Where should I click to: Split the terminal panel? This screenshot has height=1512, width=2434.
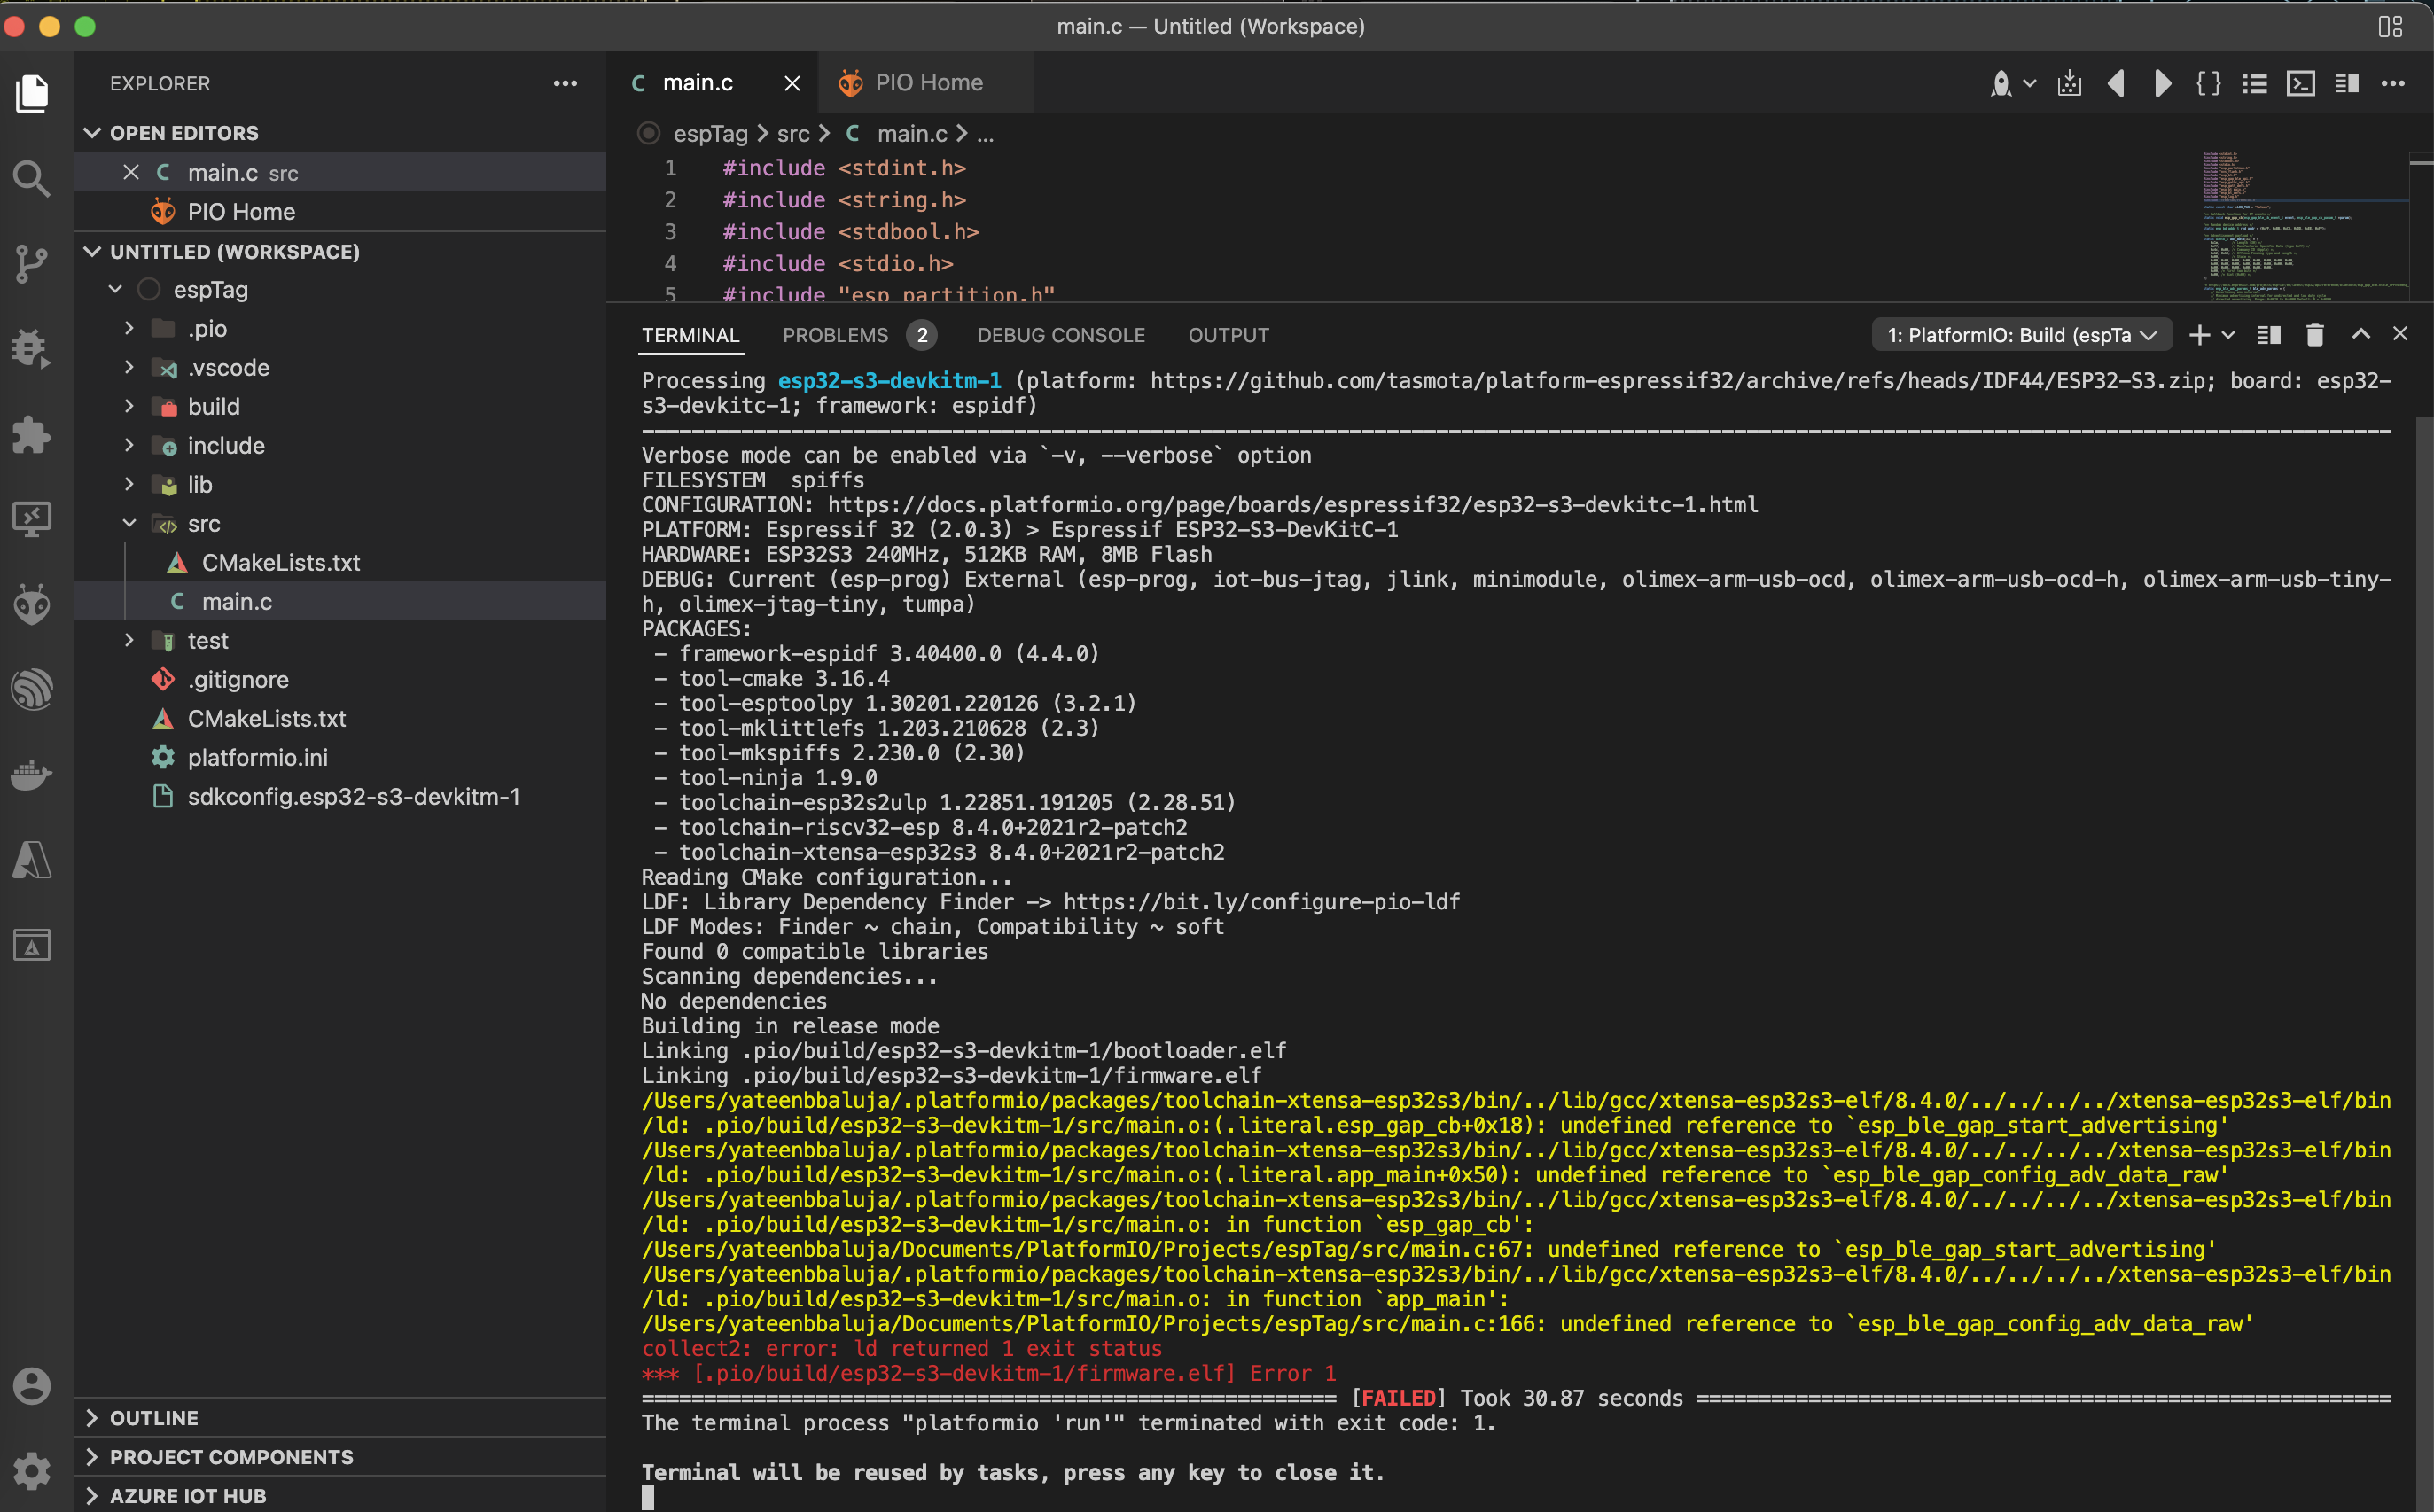tap(2269, 335)
